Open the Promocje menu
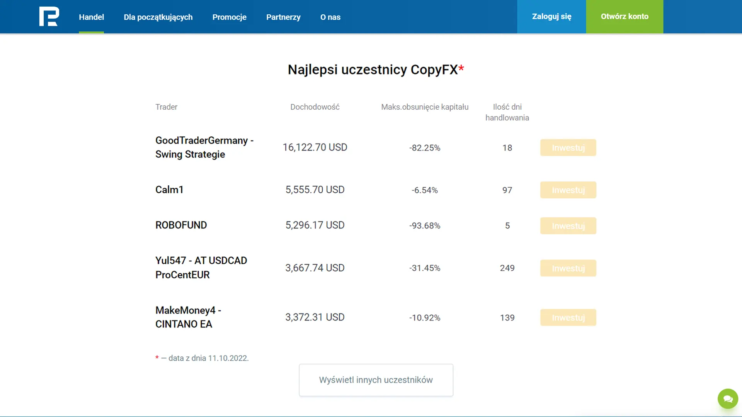Screen dimensions: 742x417 (229, 17)
